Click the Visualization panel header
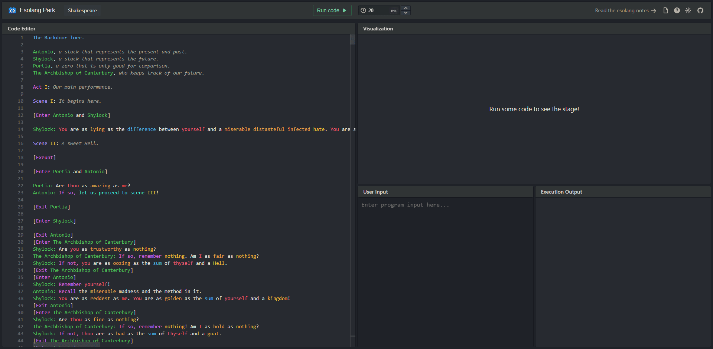This screenshot has height=349, width=713. pos(534,29)
